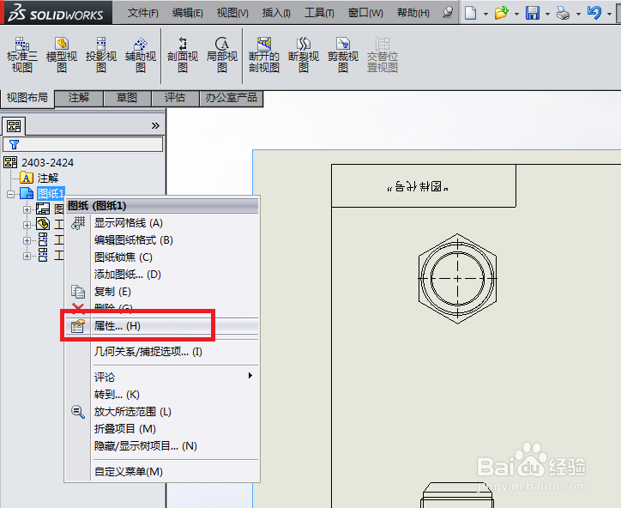Select the 注解 folder in the tree

47,178
